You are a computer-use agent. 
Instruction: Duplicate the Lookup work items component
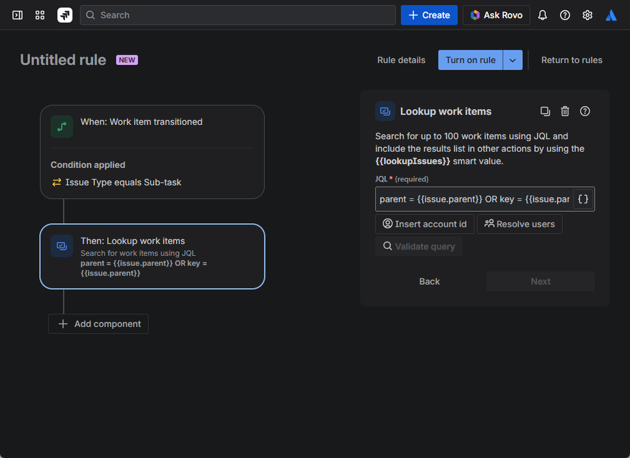coord(545,111)
